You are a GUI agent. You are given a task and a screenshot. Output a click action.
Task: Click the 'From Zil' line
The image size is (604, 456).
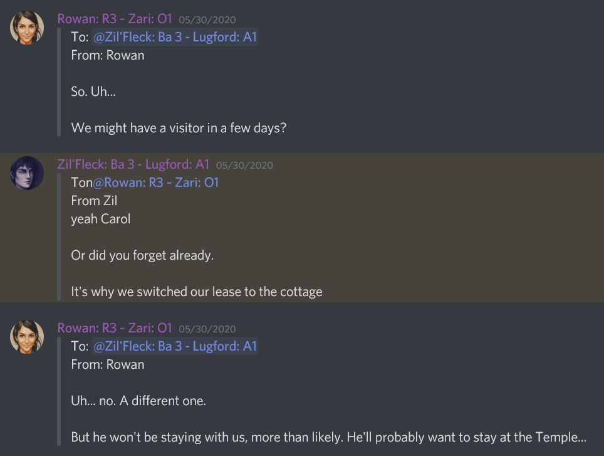click(x=94, y=201)
